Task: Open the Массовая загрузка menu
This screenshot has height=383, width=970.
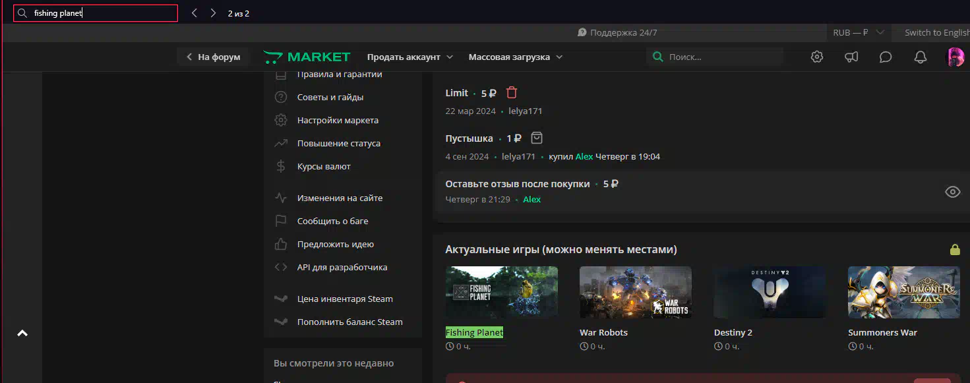Action: tap(516, 57)
